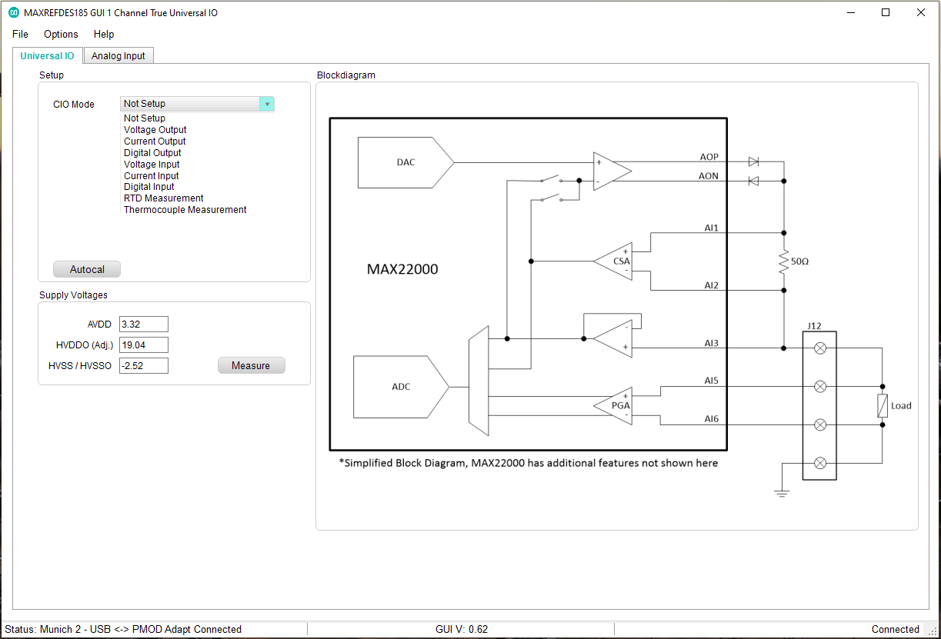Choose Current Input from the list
941x639 pixels.
151,176
